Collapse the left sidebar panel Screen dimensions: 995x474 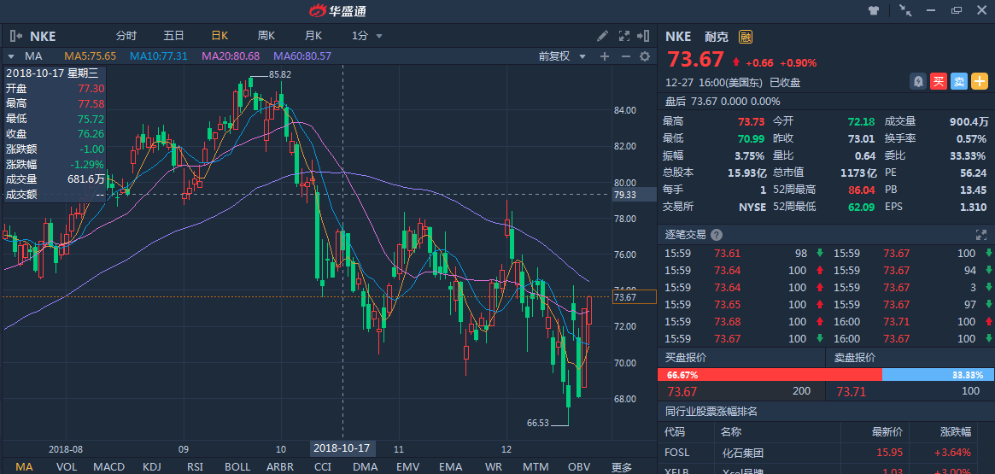pyautogui.click(x=15, y=36)
